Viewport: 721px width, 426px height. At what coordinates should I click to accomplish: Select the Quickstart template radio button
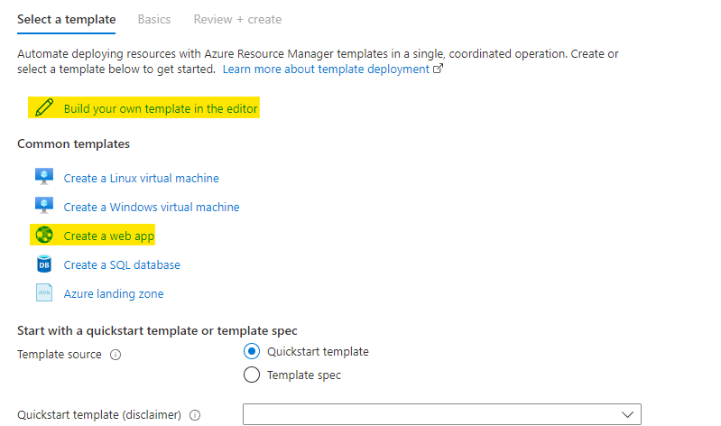coord(252,352)
